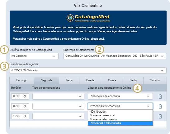Open time picker clock for 08:00

(25, 96)
